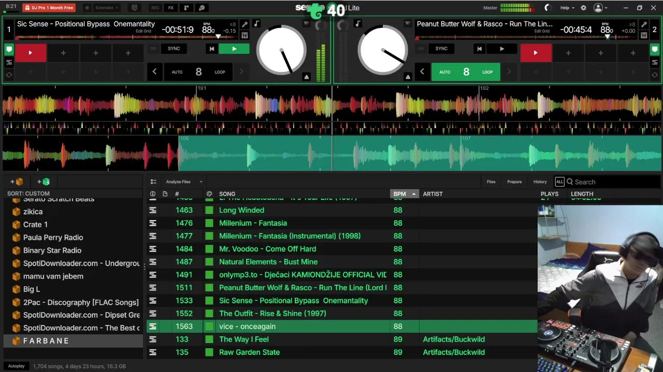Toggle deck 1 sync OFF button
Screen dimensions: 663x372
pos(153,49)
